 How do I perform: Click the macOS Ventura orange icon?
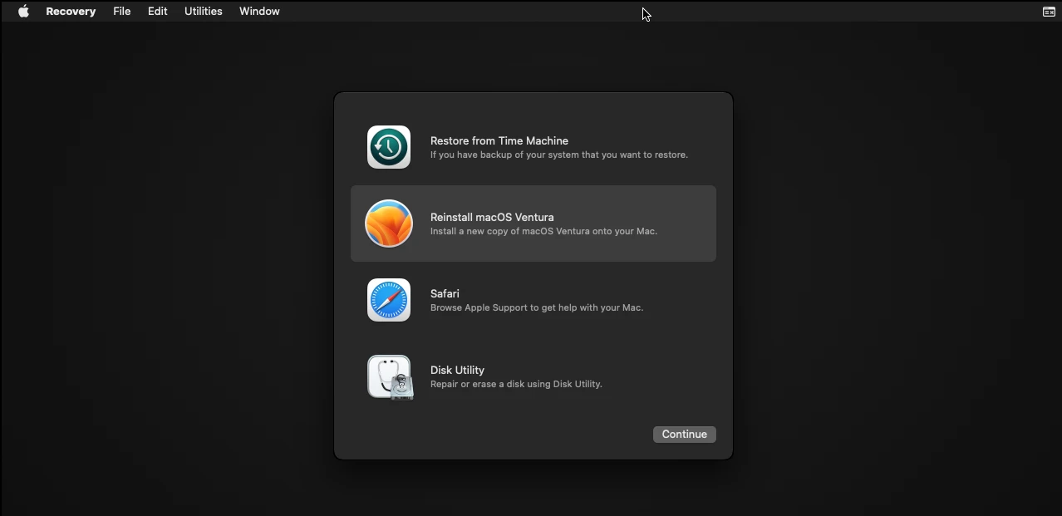[389, 224]
